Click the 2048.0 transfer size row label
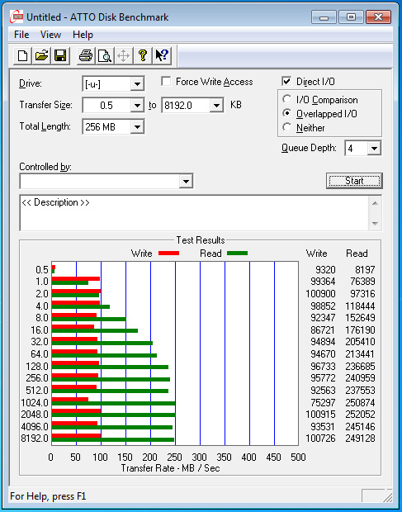This screenshot has height=512, width=402. (x=35, y=415)
